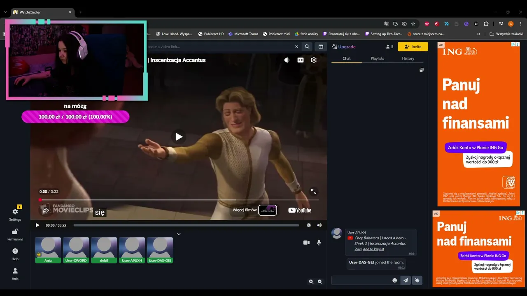Toggle the webcam camera icon

click(306, 243)
